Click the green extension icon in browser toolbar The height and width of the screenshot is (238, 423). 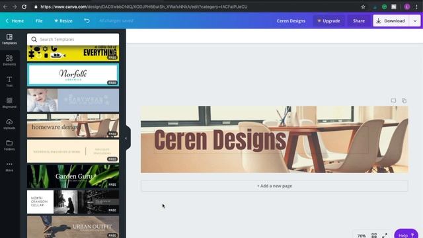click(x=385, y=7)
